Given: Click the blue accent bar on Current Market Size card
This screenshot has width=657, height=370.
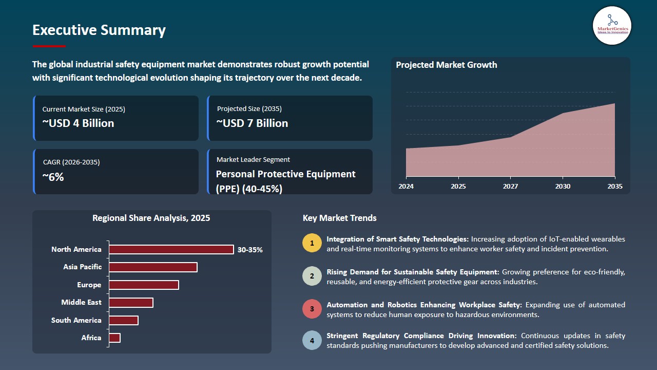Looking at the screenshot, I should [x=34, y=118].
